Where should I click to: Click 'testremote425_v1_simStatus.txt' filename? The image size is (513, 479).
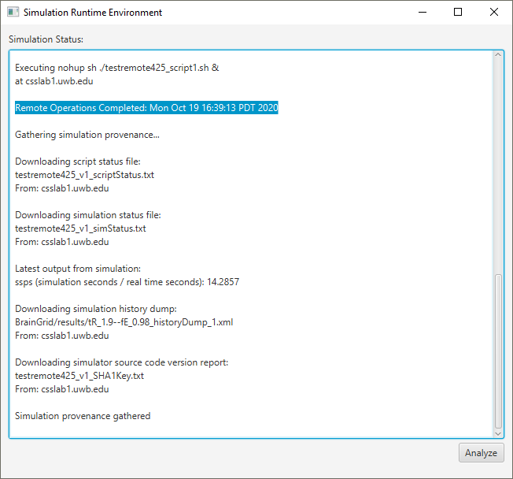(x=80, y=228)
